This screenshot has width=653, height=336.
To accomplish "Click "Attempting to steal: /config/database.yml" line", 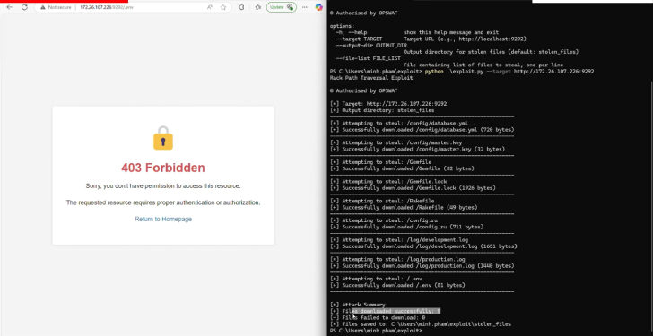I will click(399, 123).
